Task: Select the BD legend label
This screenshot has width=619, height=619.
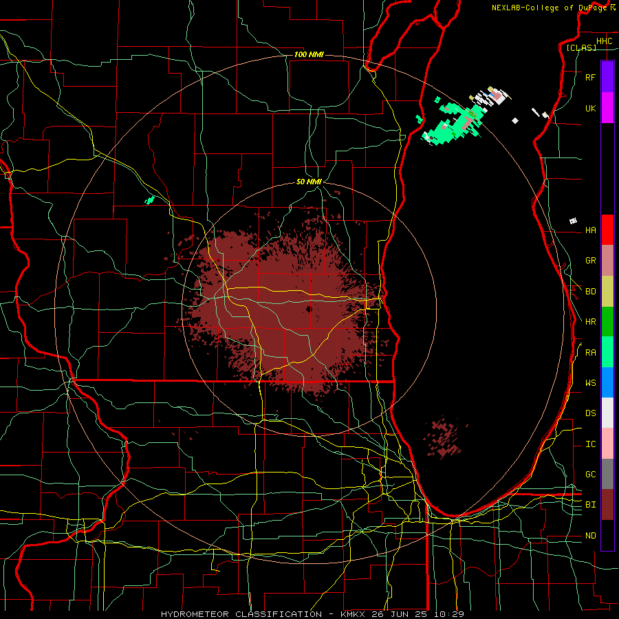Action: click(590, 292)
